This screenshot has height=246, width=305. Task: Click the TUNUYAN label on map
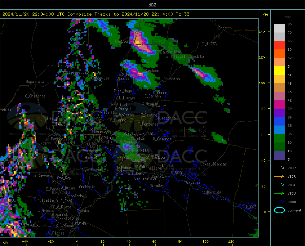(79, 223)
